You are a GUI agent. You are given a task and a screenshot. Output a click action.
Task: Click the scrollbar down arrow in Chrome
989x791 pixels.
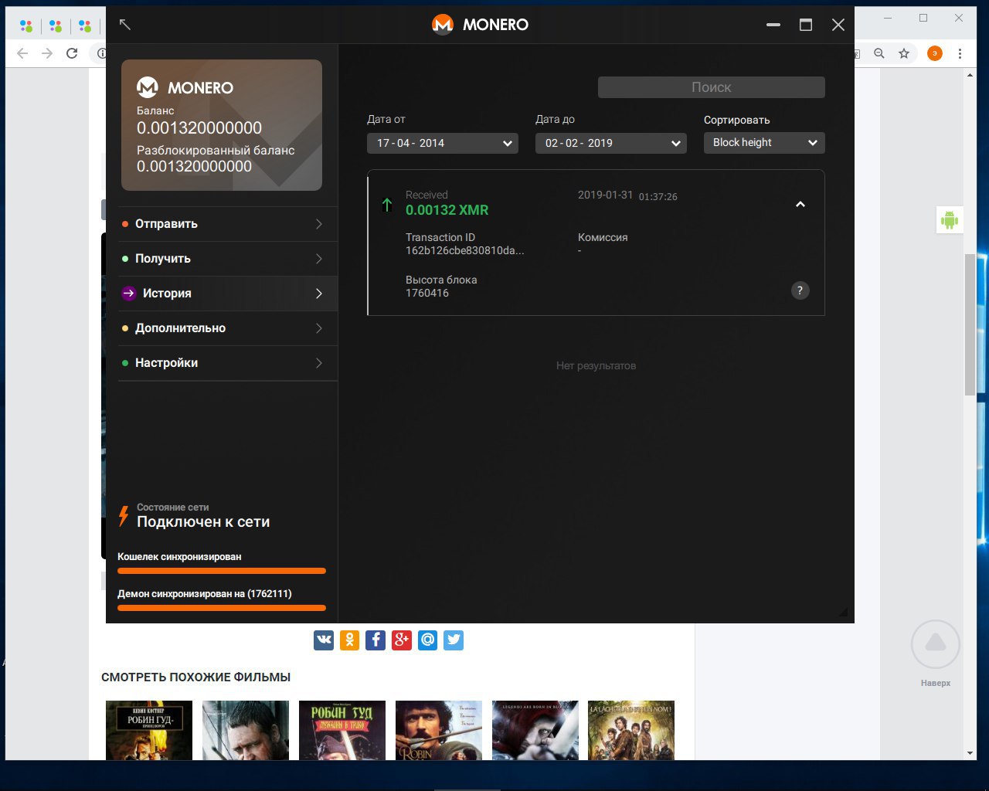(x=970, y=752)
